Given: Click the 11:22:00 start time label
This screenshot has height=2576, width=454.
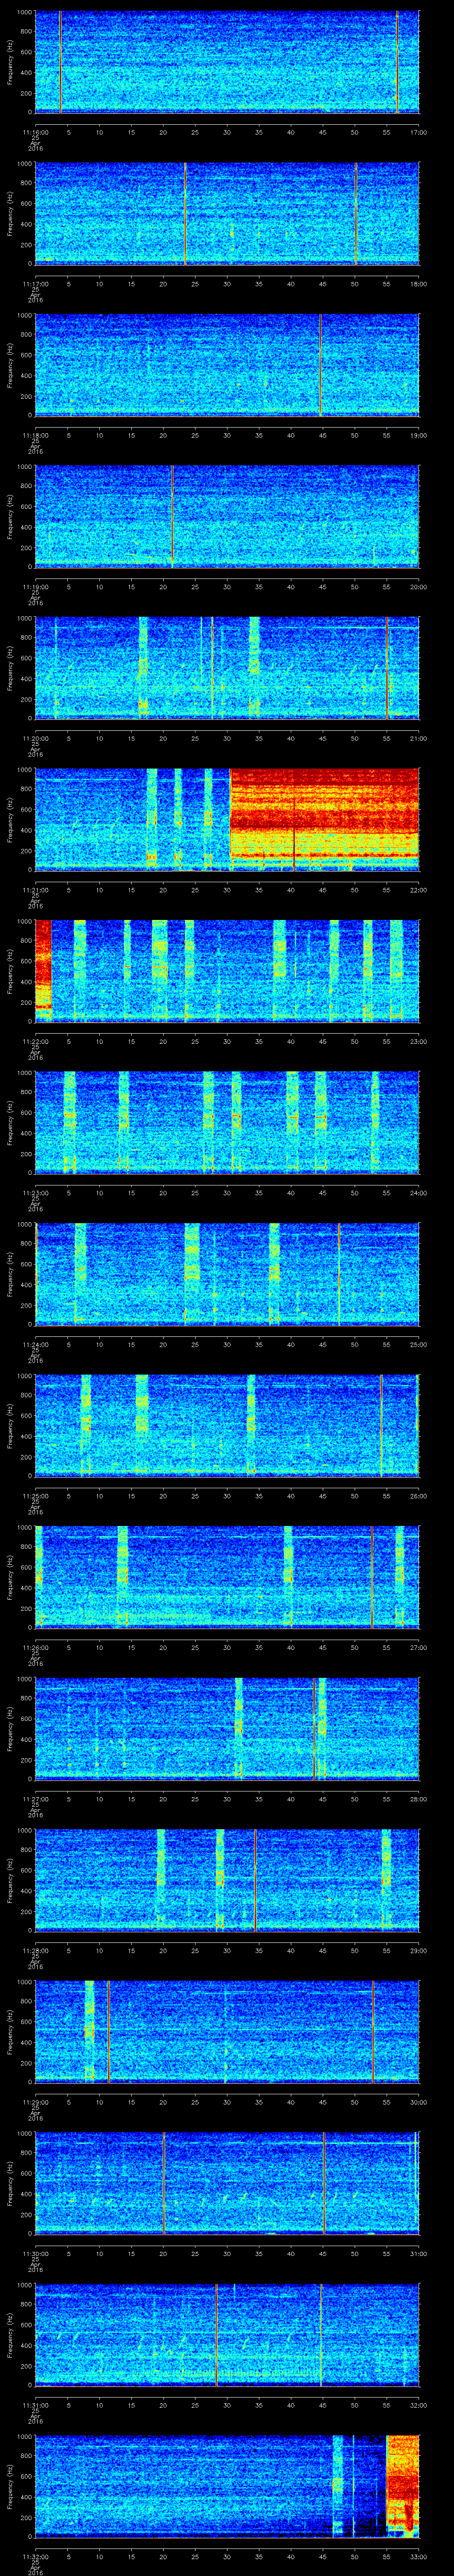Looking at the screenshot, I should [x=35, y=1041].
